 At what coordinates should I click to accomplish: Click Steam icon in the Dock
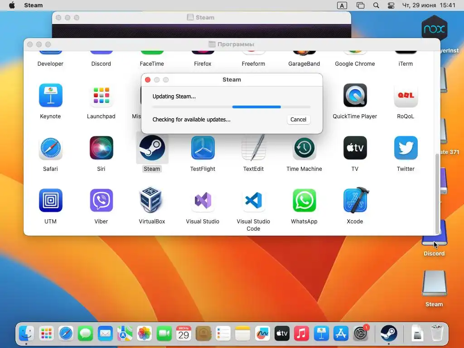click(389, 333)
